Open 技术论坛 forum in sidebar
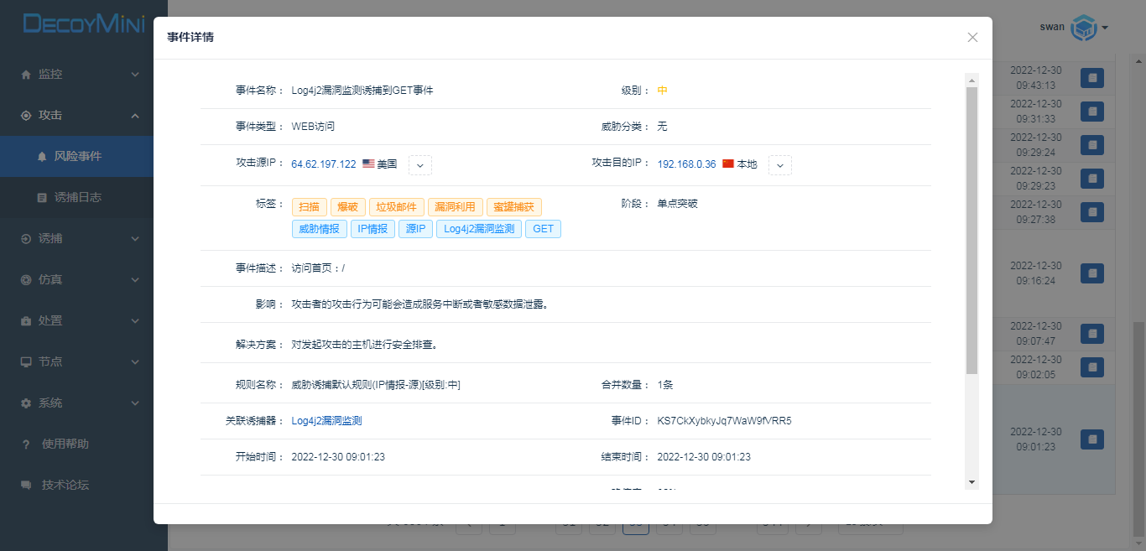This screenshot has width=1146, height=551. tap(65, 485)
